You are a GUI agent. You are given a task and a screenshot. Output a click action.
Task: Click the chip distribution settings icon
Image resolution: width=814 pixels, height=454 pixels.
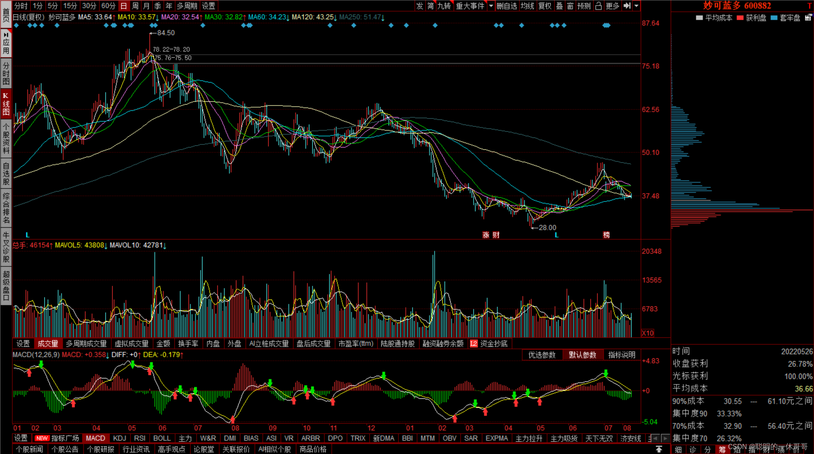(x=808, y=18)
